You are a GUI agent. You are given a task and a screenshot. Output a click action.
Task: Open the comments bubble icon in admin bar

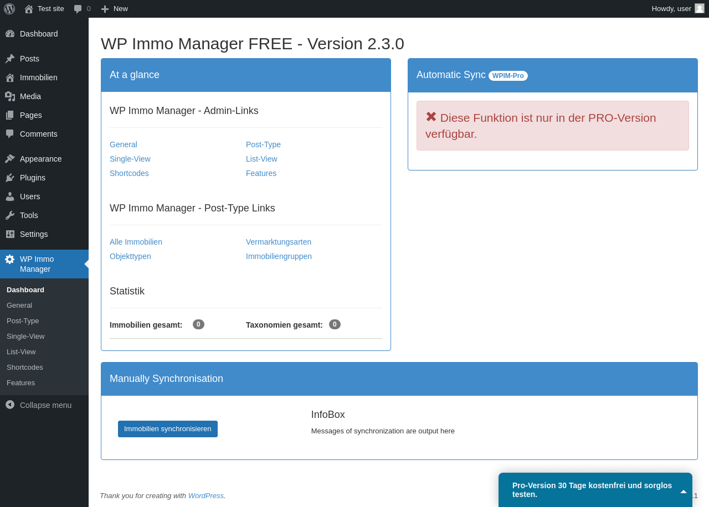click(x=78, y=9)
